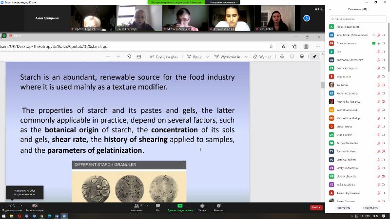
Task: Show next video thumbnails with blue arrow
Action: click(x=307, y=18)
